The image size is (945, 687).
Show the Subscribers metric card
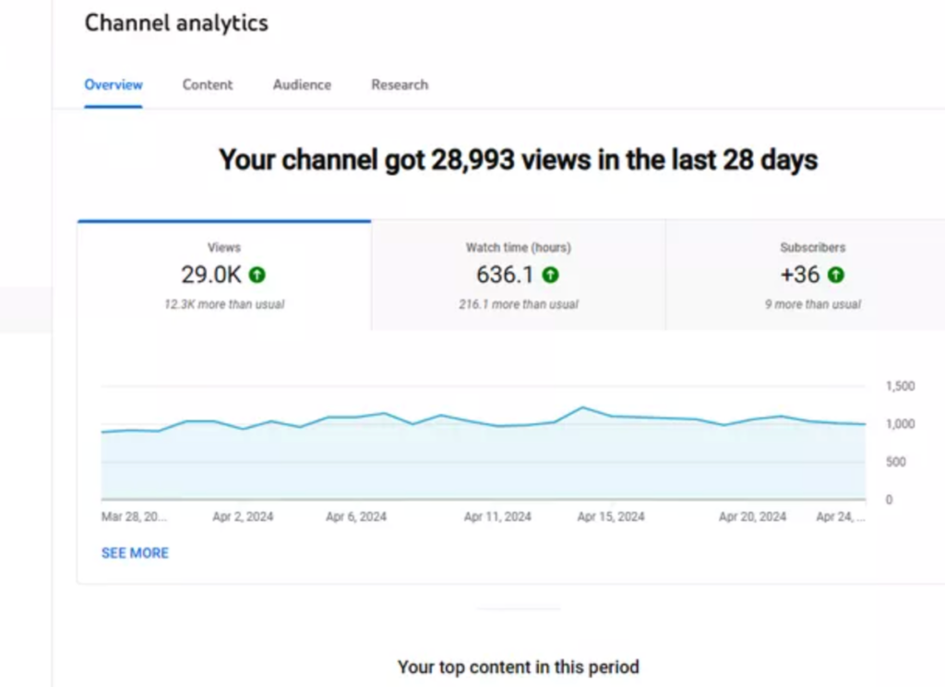coord(812,276)
